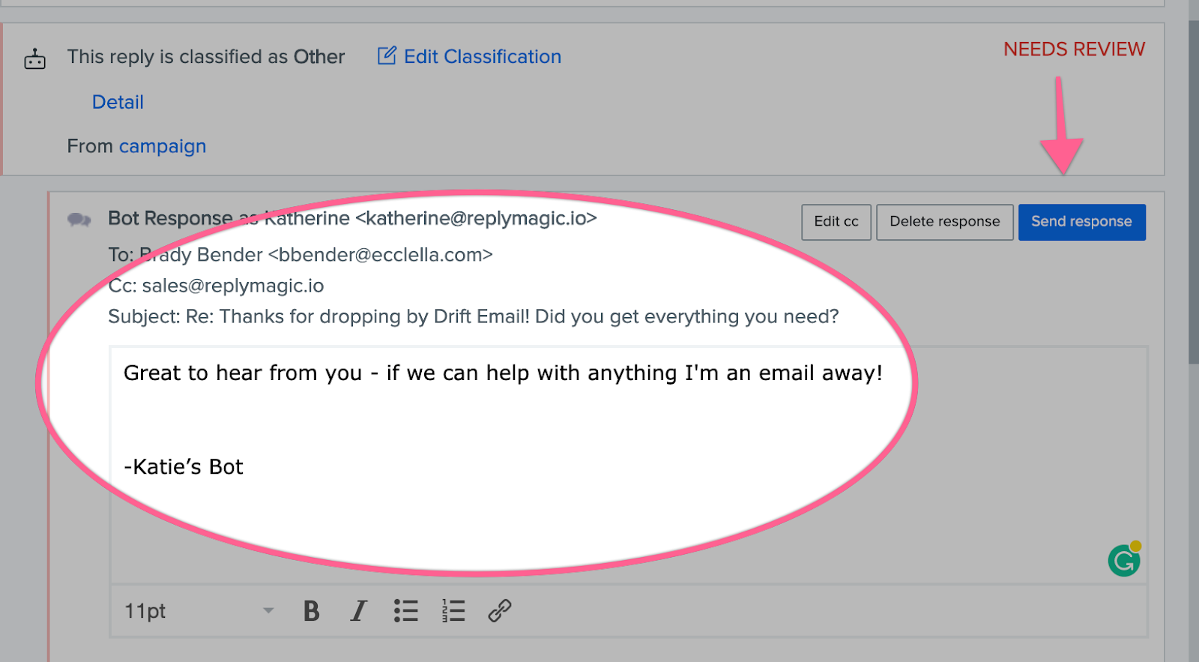Click 'This reply is classified as Other' text
Viewport: 1199px width, 662px height.
(206, 57)
